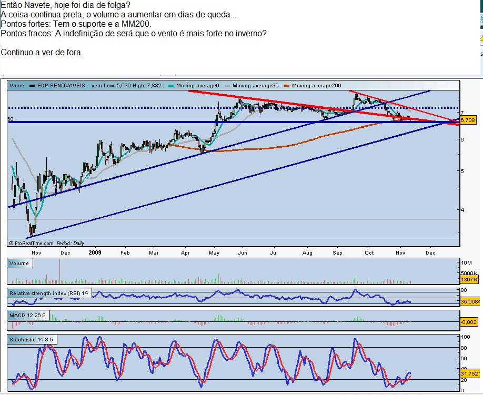The image size is (483, 395).
Task: Click the 'Stochastic 14 3 5' panel label
Action: (31, 340)
